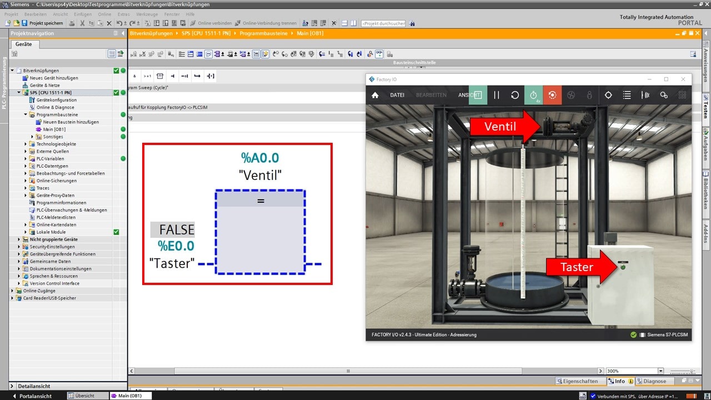Click the print icon in toolbar

pos(72,23)
